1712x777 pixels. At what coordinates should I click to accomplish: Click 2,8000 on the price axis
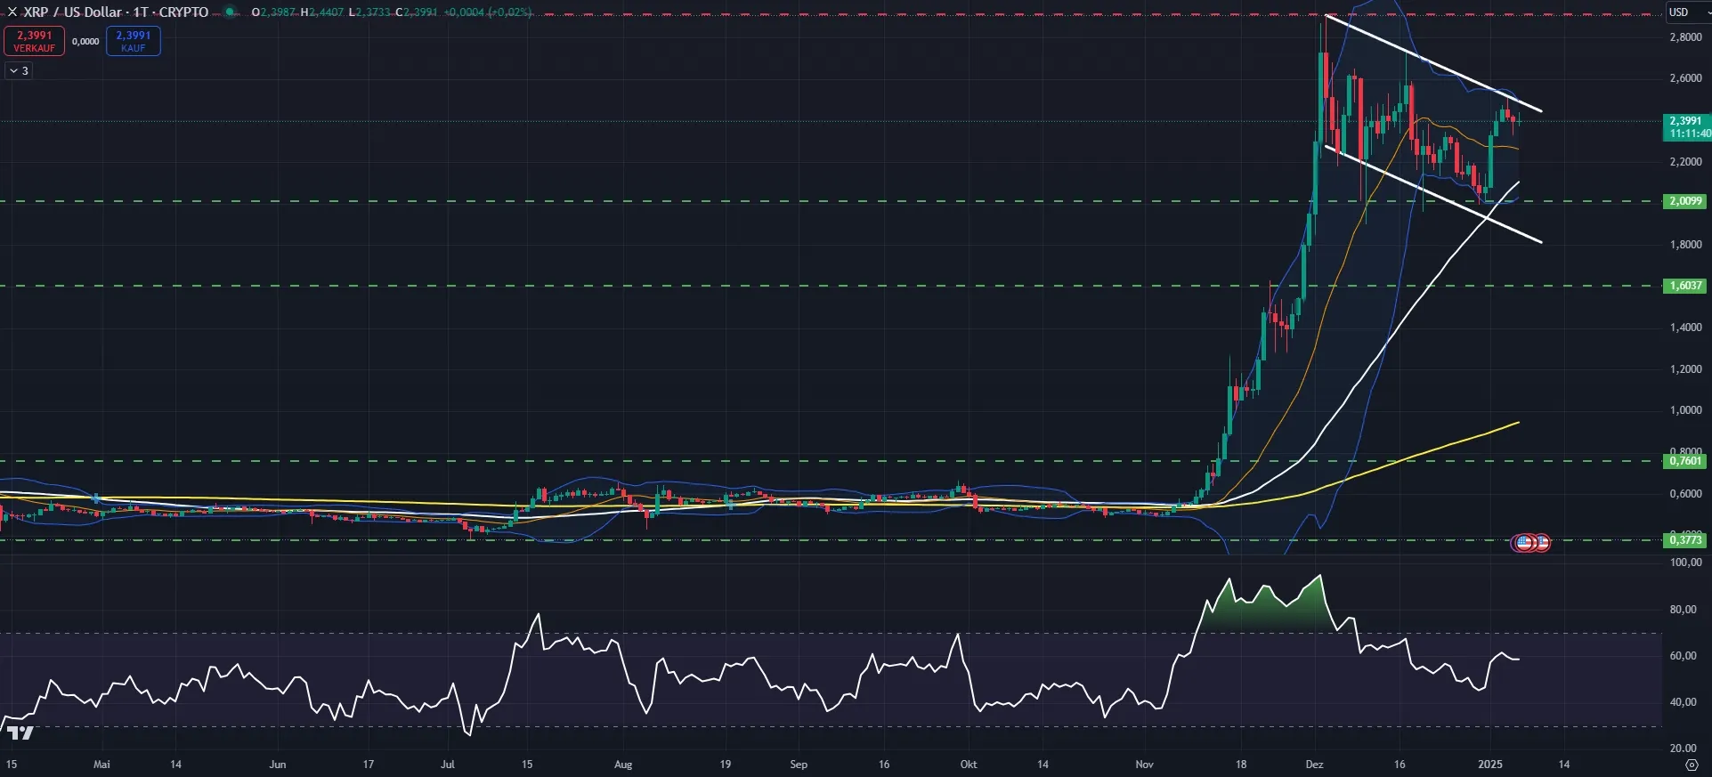(1685, 37)
